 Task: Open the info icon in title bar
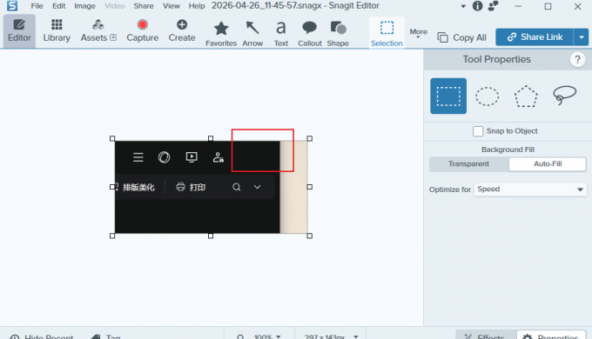(x=478, y=6)
